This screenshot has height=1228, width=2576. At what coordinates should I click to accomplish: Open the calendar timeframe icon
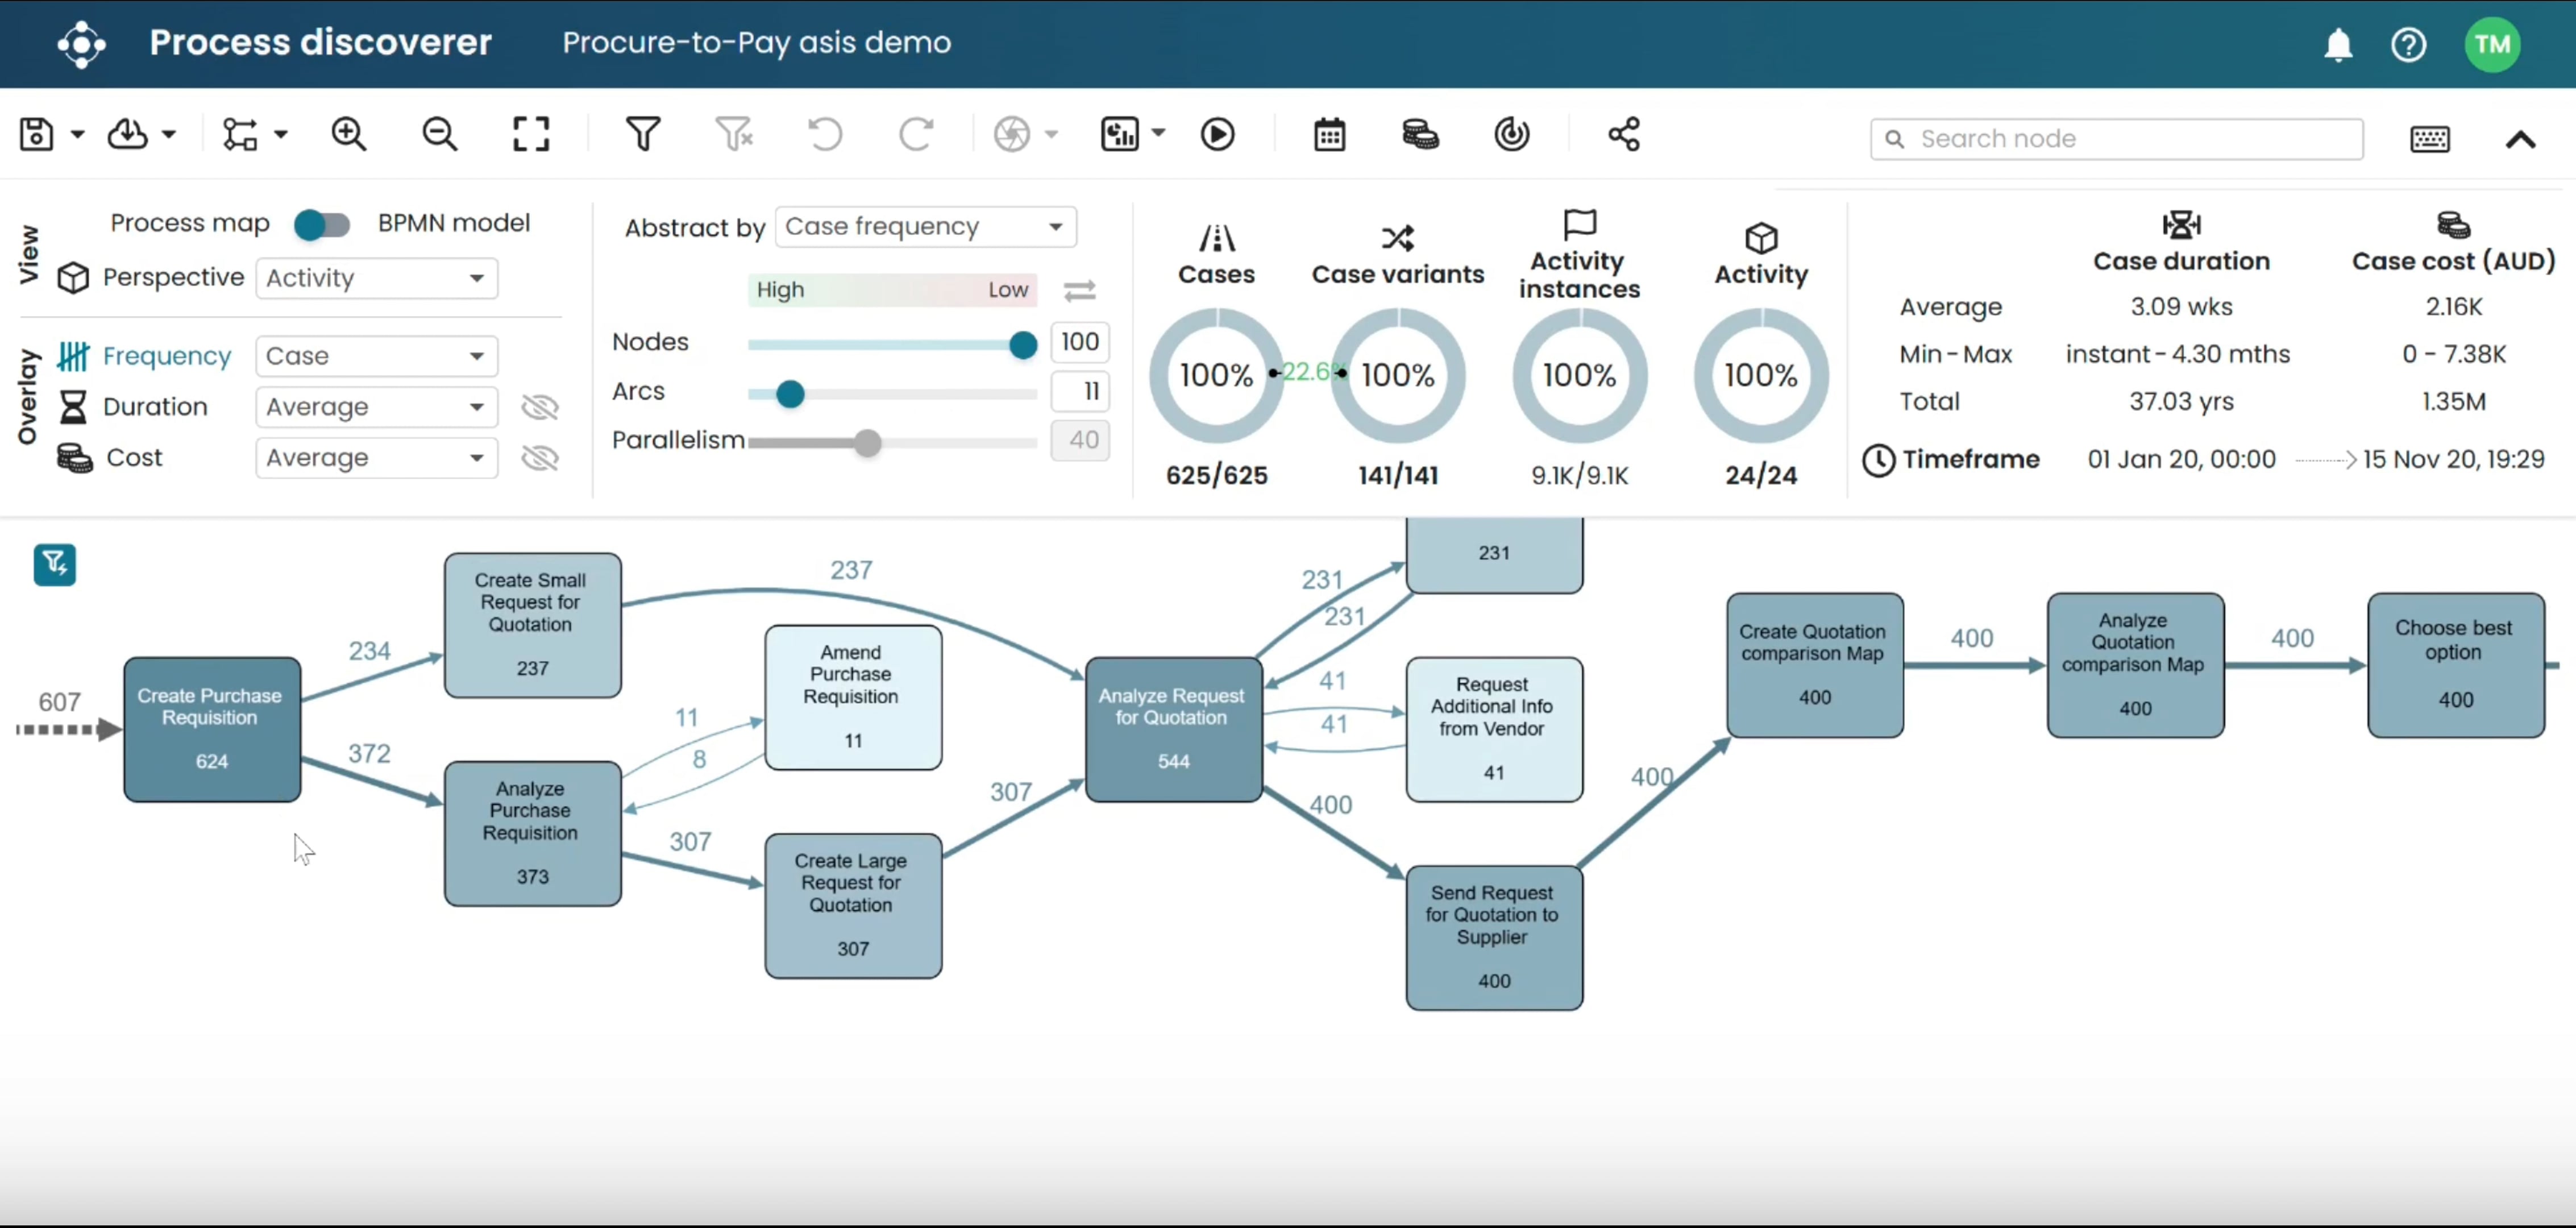[x=1329, y=134]
